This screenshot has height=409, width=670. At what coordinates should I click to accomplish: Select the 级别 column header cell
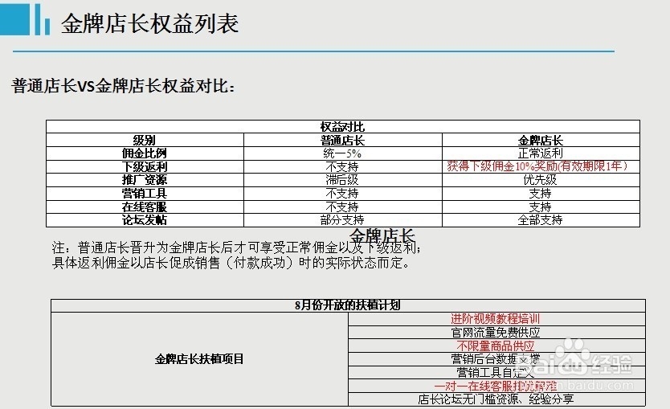point(145,140)
